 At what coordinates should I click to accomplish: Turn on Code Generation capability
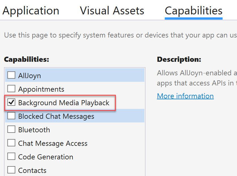pyautogui.click(x=11, y=156)
